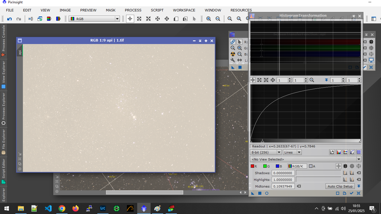Viewport: 381px width, 214px height.
Task: Click the reset icon at HistogramTransformation bottom right
Action: [359, 193]
